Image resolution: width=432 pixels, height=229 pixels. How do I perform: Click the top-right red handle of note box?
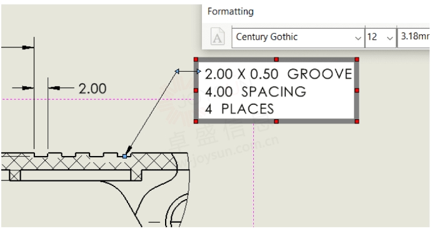tap(357, 59)
